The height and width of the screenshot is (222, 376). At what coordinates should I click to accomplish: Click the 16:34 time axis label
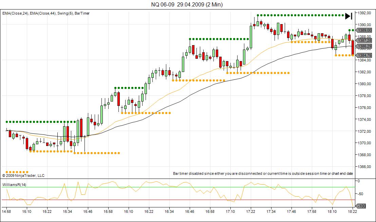point(169,211)
